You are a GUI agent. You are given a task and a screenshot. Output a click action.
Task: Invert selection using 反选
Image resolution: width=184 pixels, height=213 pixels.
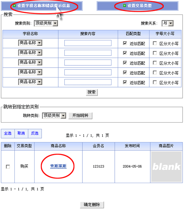[x=35, y=133]
